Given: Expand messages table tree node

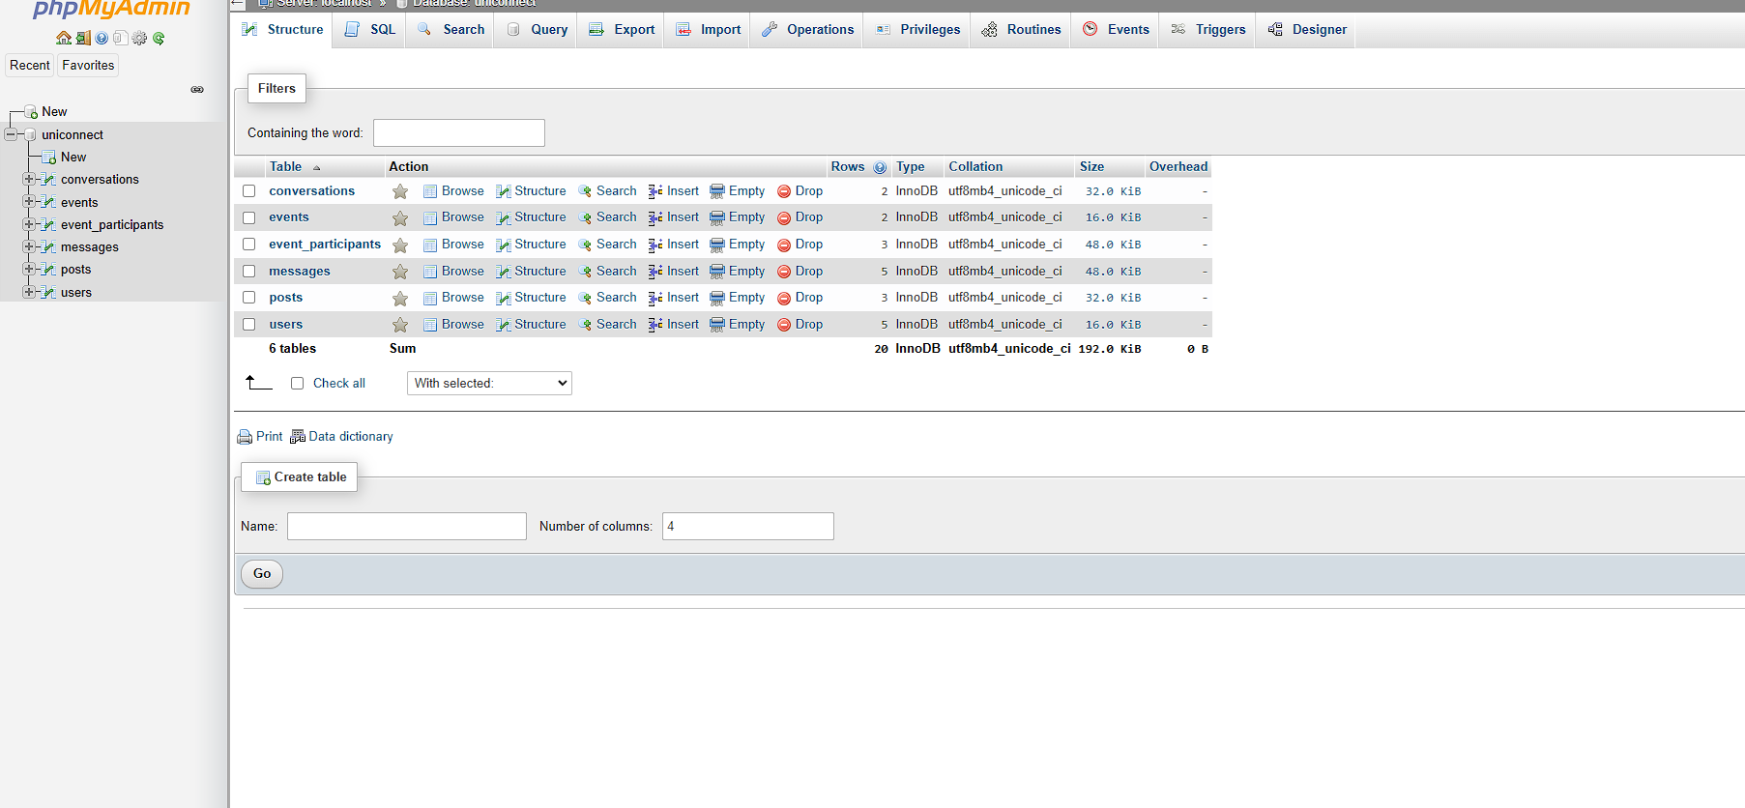Looking at the screenshot, I should tap(29, 246).
